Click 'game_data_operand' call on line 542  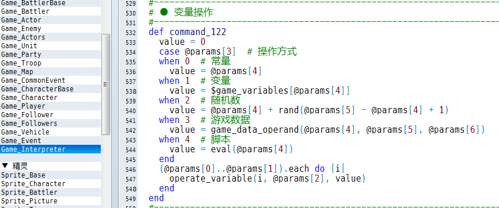point(255,129)
